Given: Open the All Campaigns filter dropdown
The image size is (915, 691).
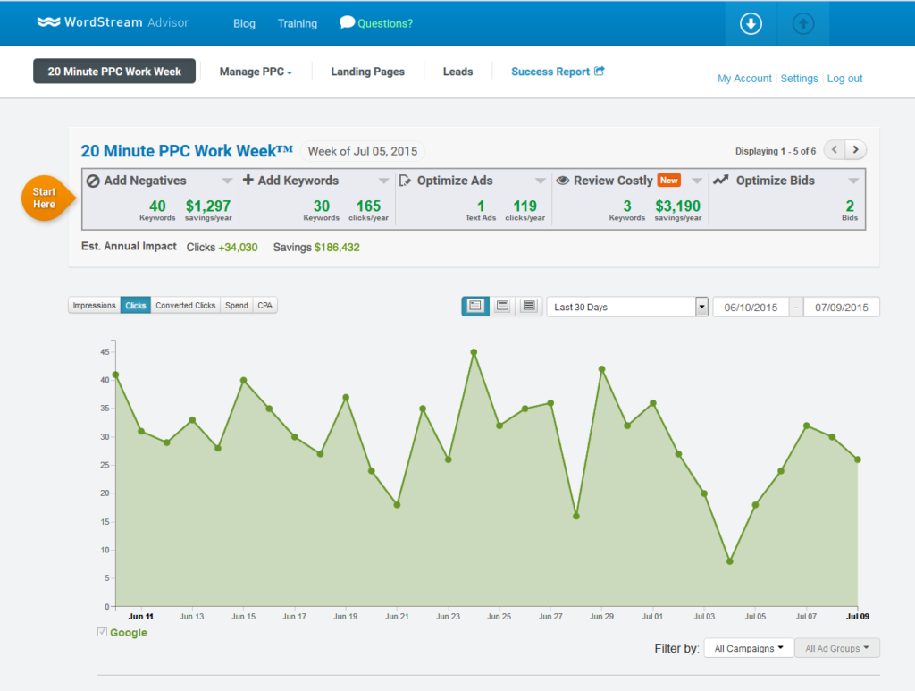Looking at the screenshot, I should pos(749,648).
